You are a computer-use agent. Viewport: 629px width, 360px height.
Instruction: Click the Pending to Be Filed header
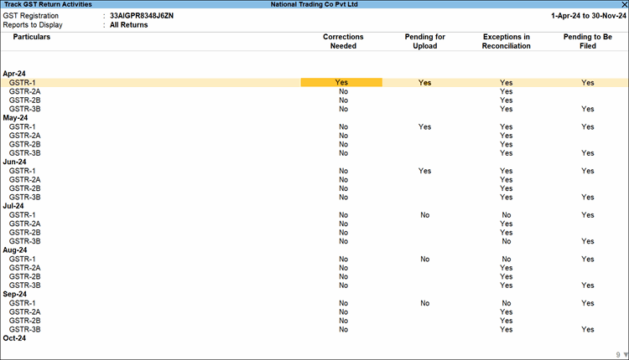(x=588, y=42)
